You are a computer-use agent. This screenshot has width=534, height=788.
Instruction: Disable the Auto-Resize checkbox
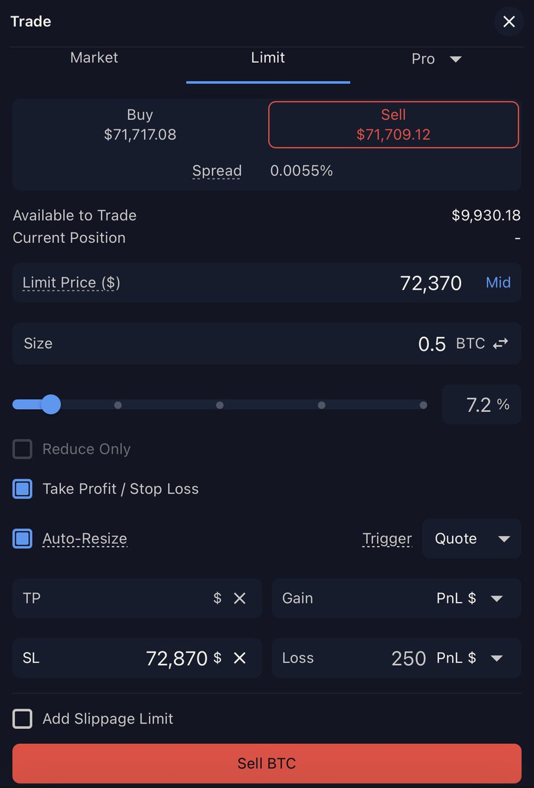pos(22,538)
